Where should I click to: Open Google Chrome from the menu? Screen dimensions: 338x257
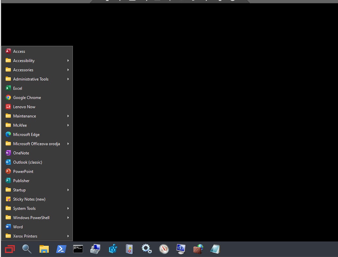[37, 98]
